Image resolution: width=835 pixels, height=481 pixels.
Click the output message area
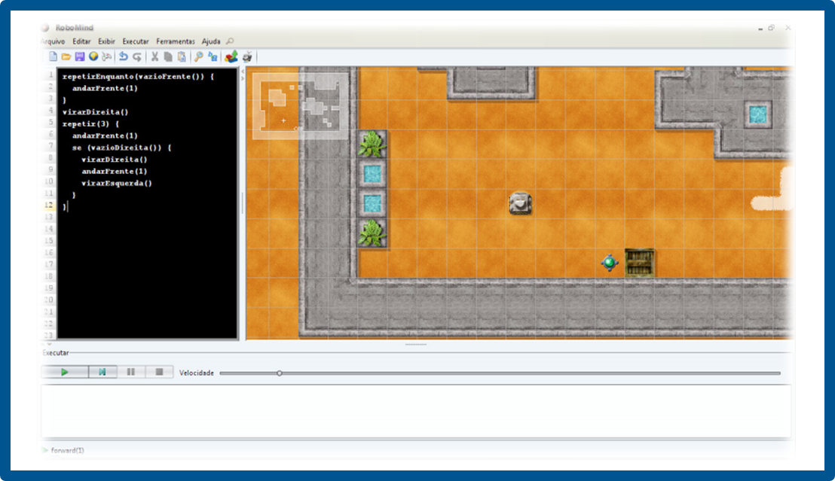[x=416, y=411]
